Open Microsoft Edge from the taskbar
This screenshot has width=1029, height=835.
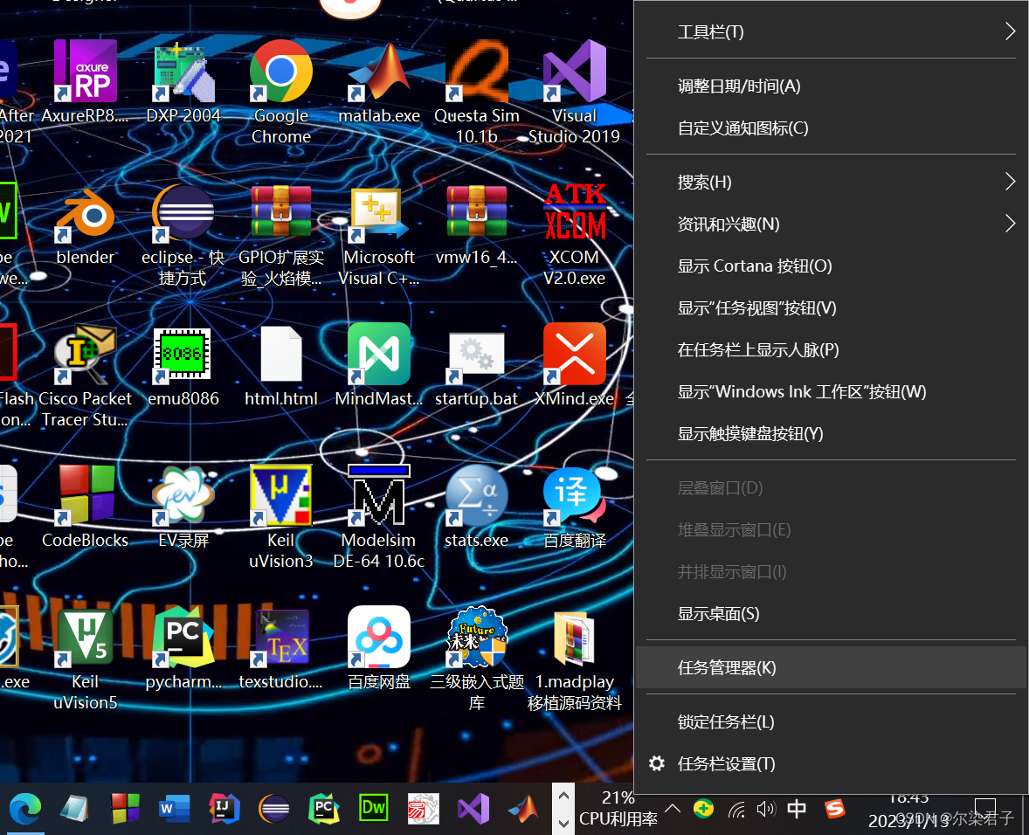[25, 809]
